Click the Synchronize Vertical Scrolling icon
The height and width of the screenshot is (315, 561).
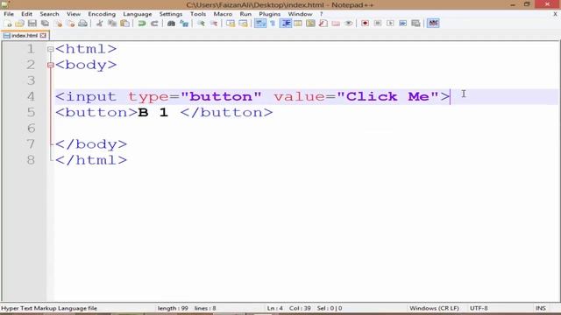[231, 24]
